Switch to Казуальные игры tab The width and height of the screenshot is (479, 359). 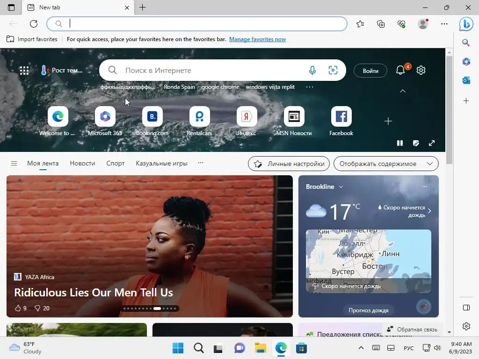(161, 163)
